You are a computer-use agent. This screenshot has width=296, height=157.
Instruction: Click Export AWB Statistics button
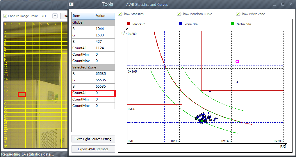coord(93,149)
